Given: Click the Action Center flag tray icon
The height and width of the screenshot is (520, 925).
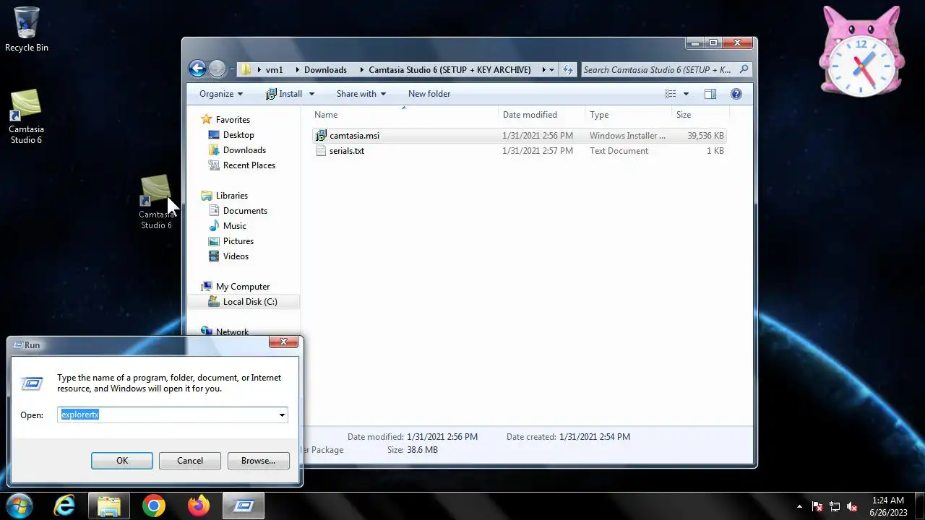Looking at the screenshot, I should tap(817, 506).
